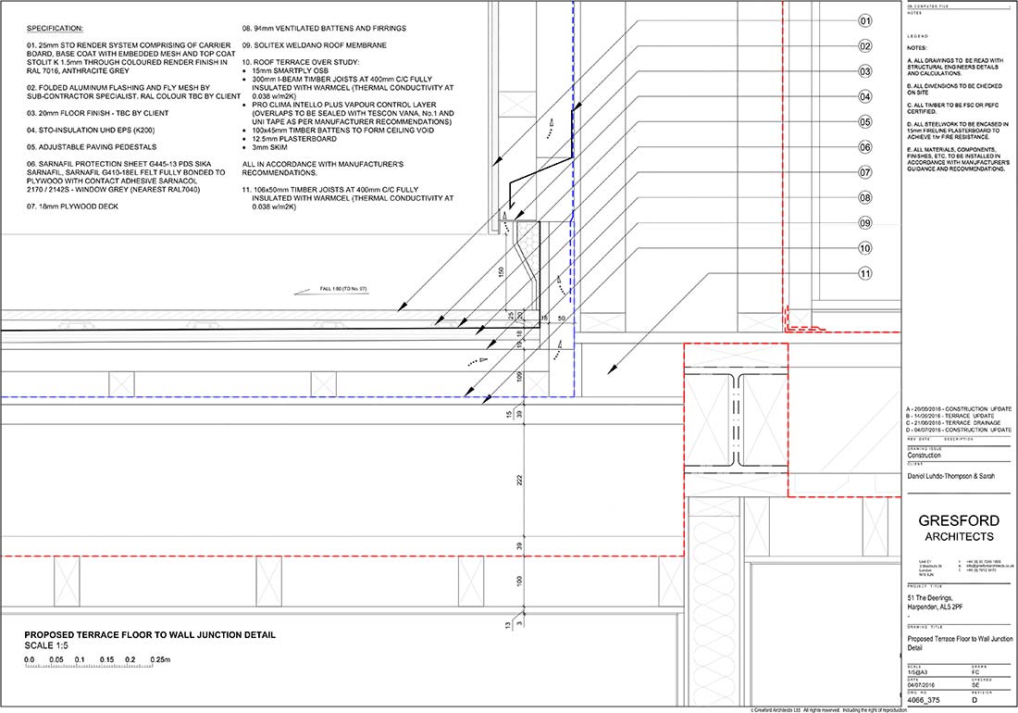Select the callout circle numbered 07
Image resolution: width=1018 pixels, height=713 pixels.
coord(865,172)
